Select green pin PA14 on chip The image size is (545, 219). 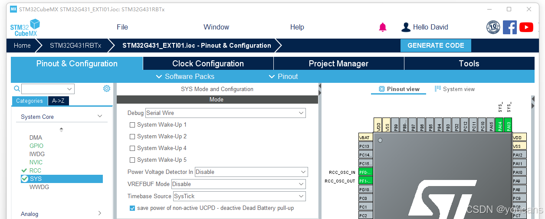tap(499, 125)
